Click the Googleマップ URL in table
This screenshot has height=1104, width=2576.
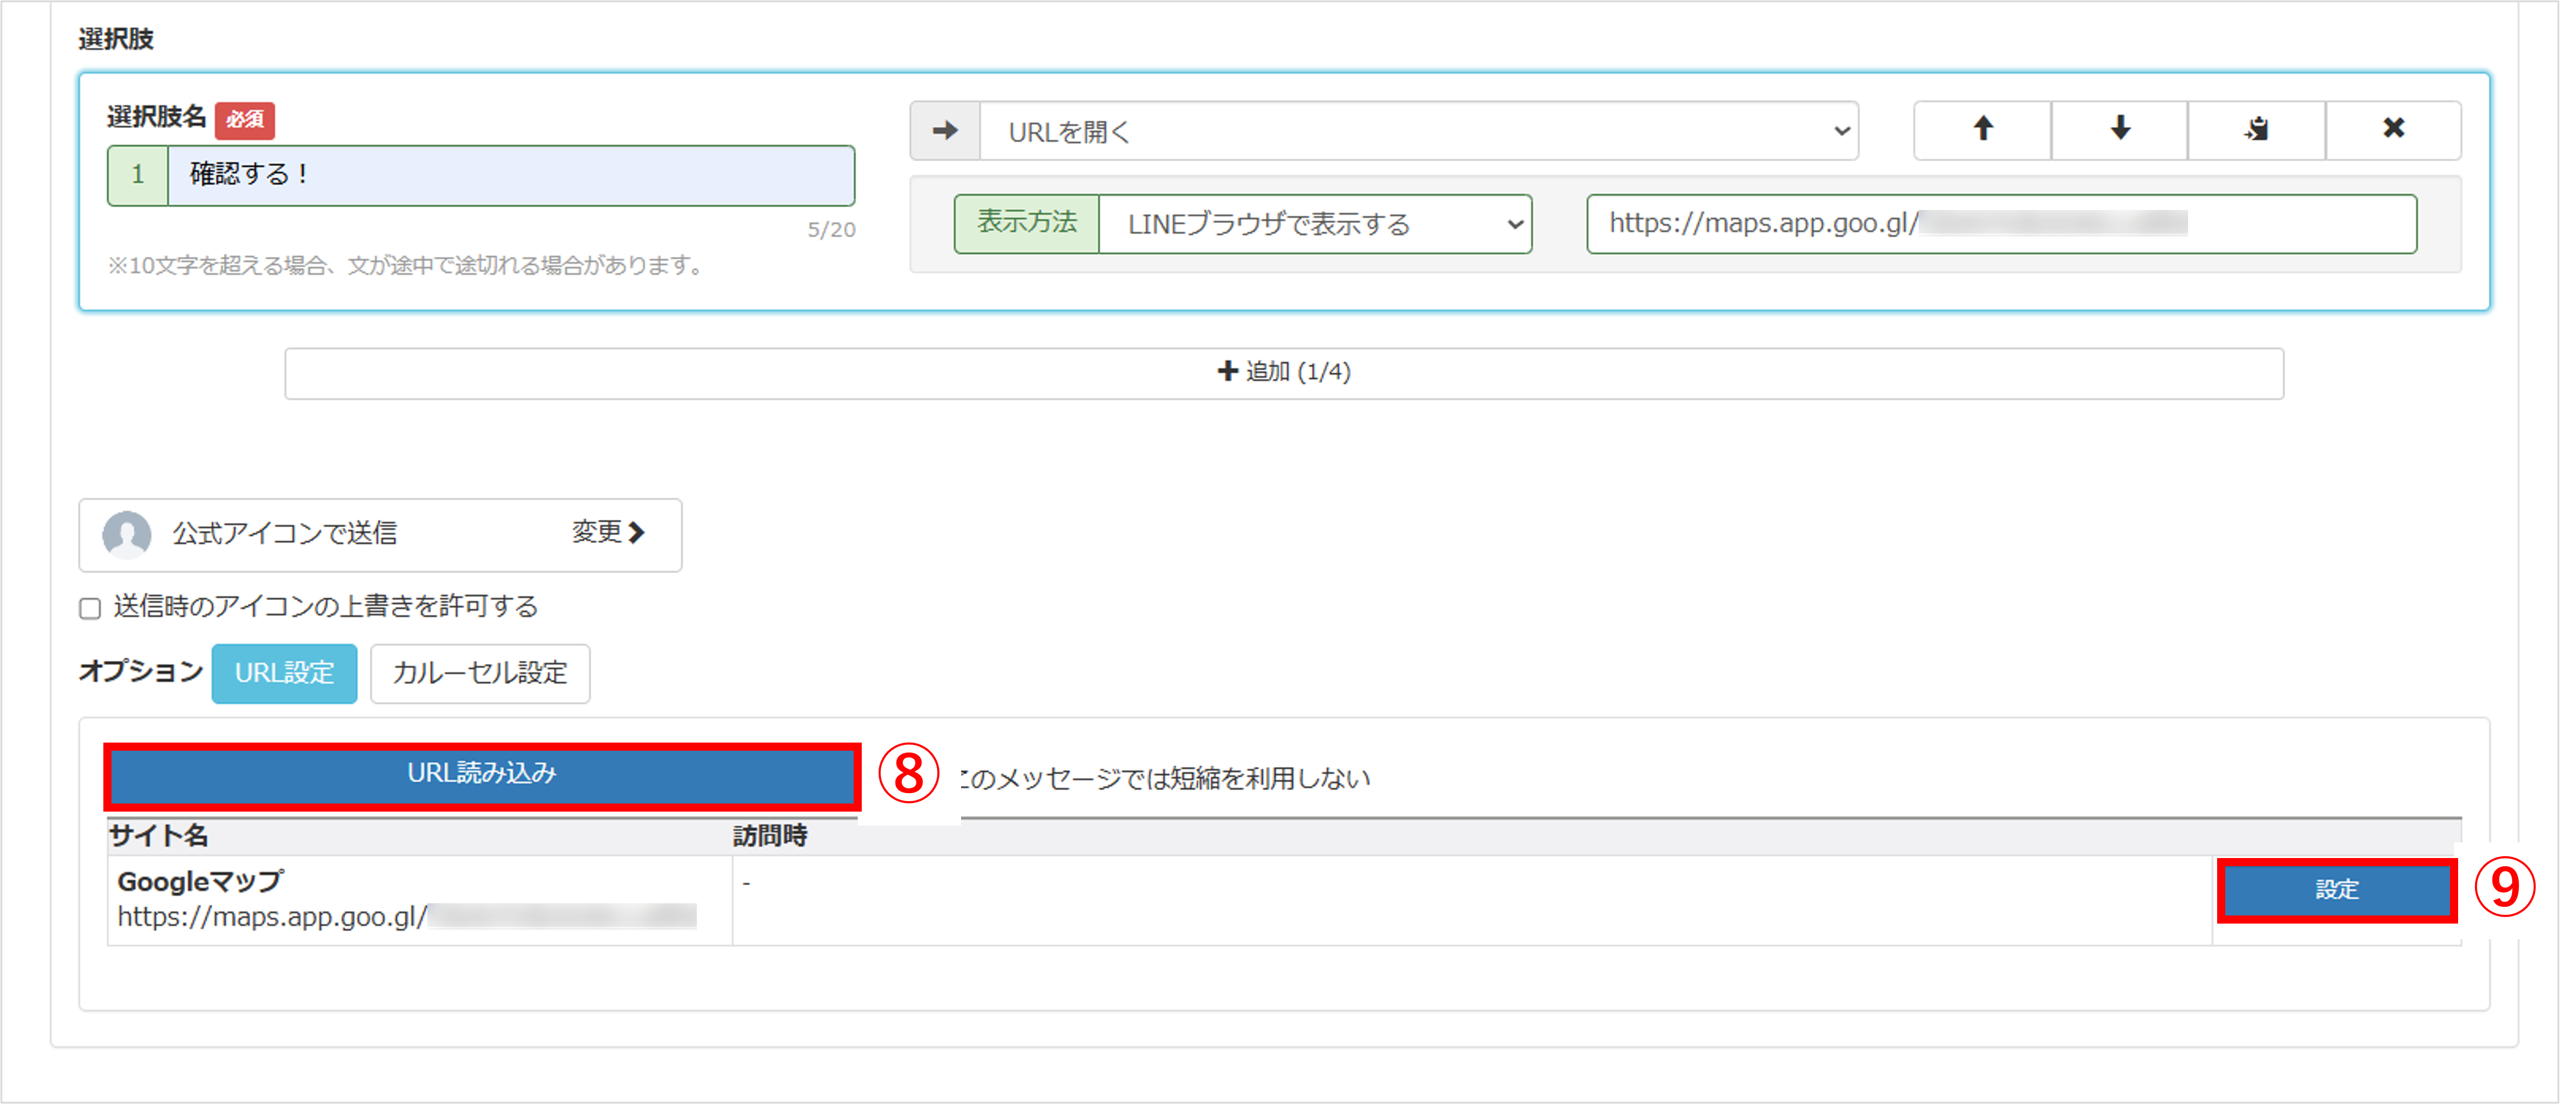coord(272,916)
